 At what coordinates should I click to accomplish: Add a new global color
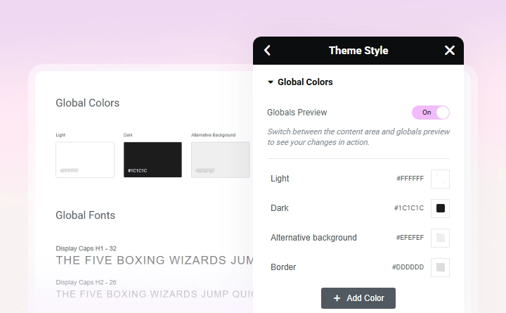coord(358,298)
